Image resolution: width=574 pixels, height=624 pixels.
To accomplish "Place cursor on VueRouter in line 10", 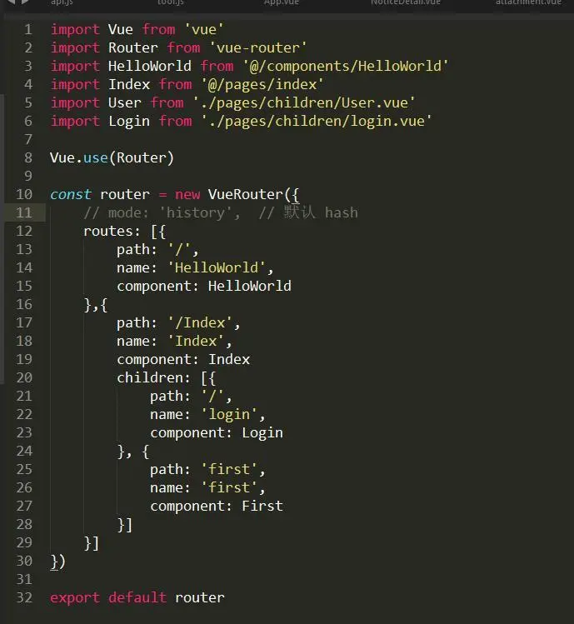I will coord(245,194).
